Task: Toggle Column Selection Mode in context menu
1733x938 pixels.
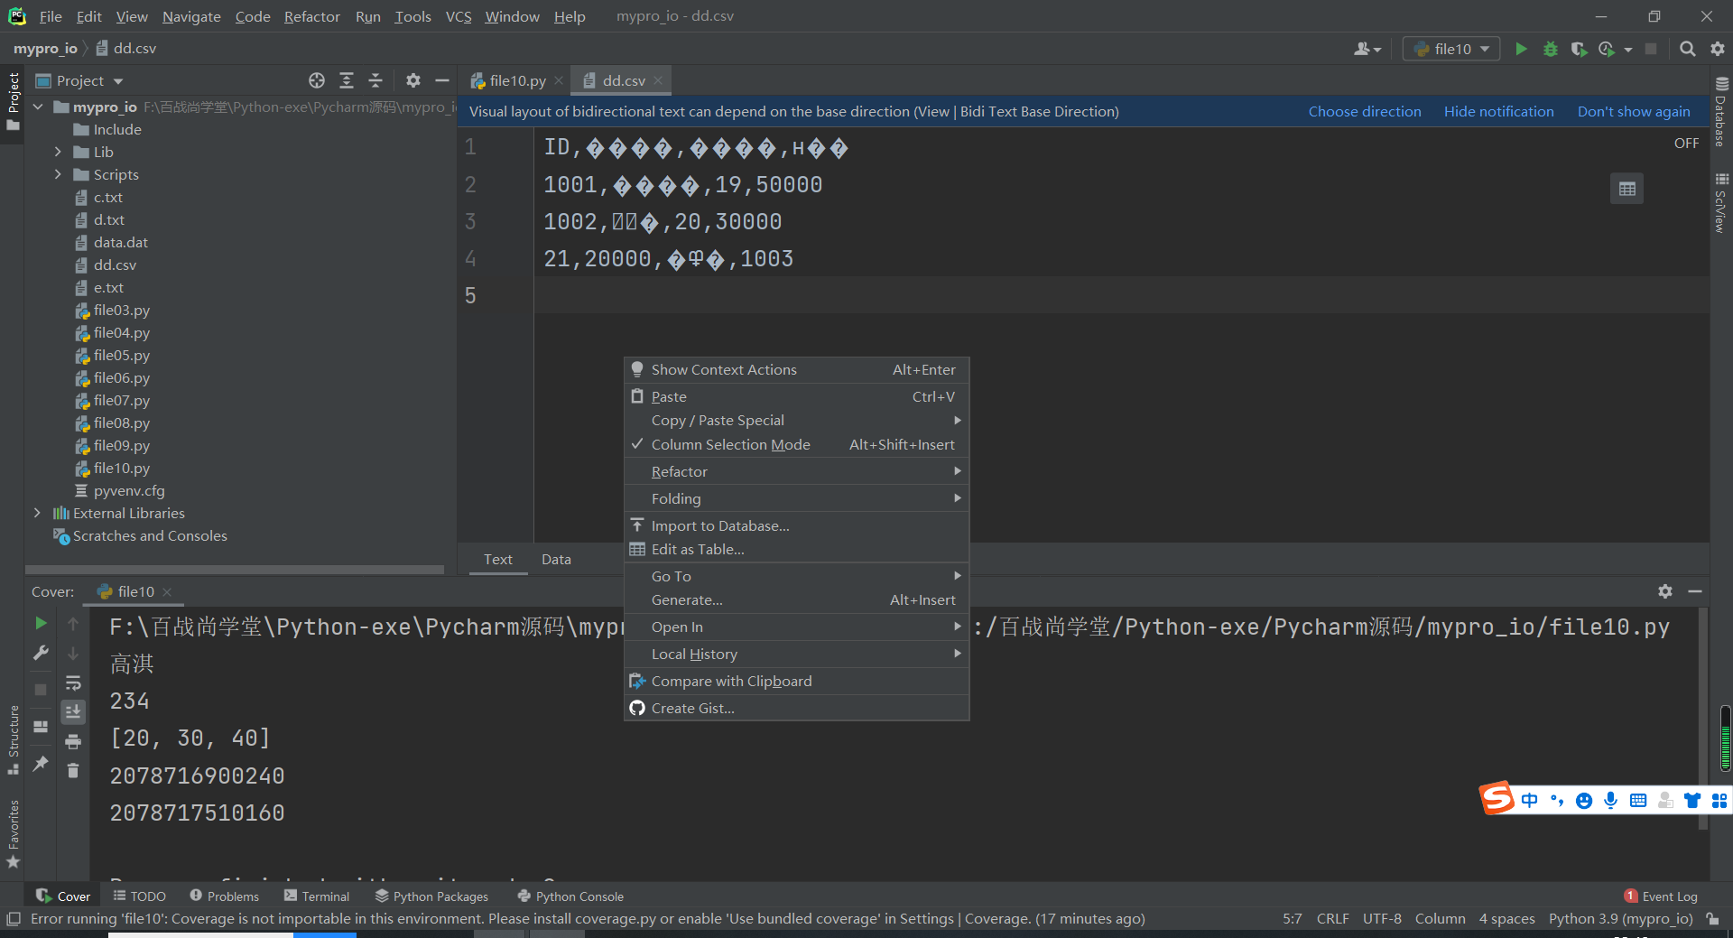Action: [x=796, y=444]
